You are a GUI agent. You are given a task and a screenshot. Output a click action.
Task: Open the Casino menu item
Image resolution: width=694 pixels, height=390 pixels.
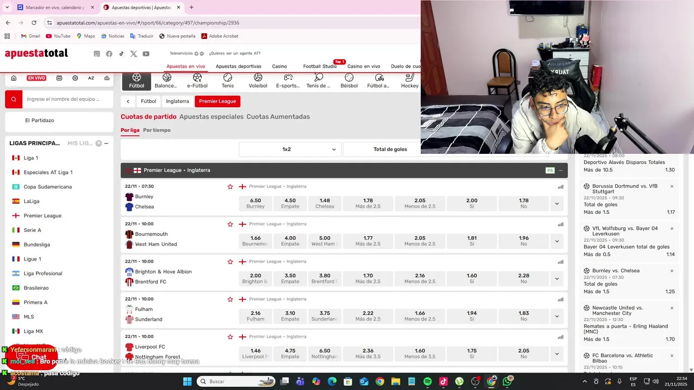click(x=279, y=66)
